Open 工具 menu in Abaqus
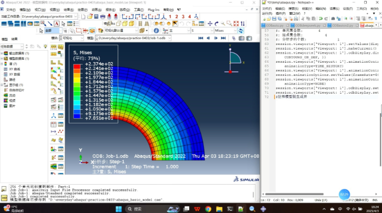382x213 pixels. pyautogui.click(x=139, y=10)
